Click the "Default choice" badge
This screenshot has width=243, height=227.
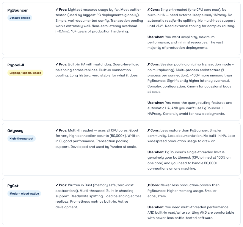point(20,18)
